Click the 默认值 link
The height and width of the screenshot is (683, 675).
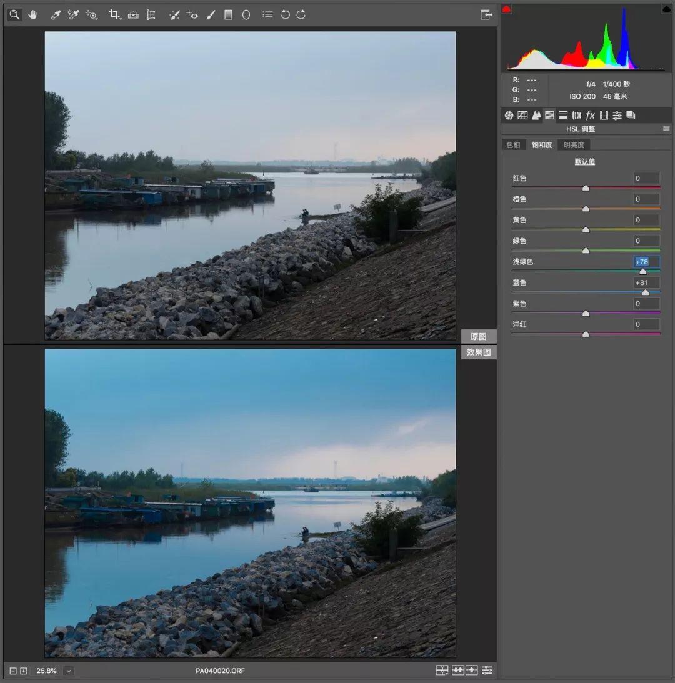(585, 162)
